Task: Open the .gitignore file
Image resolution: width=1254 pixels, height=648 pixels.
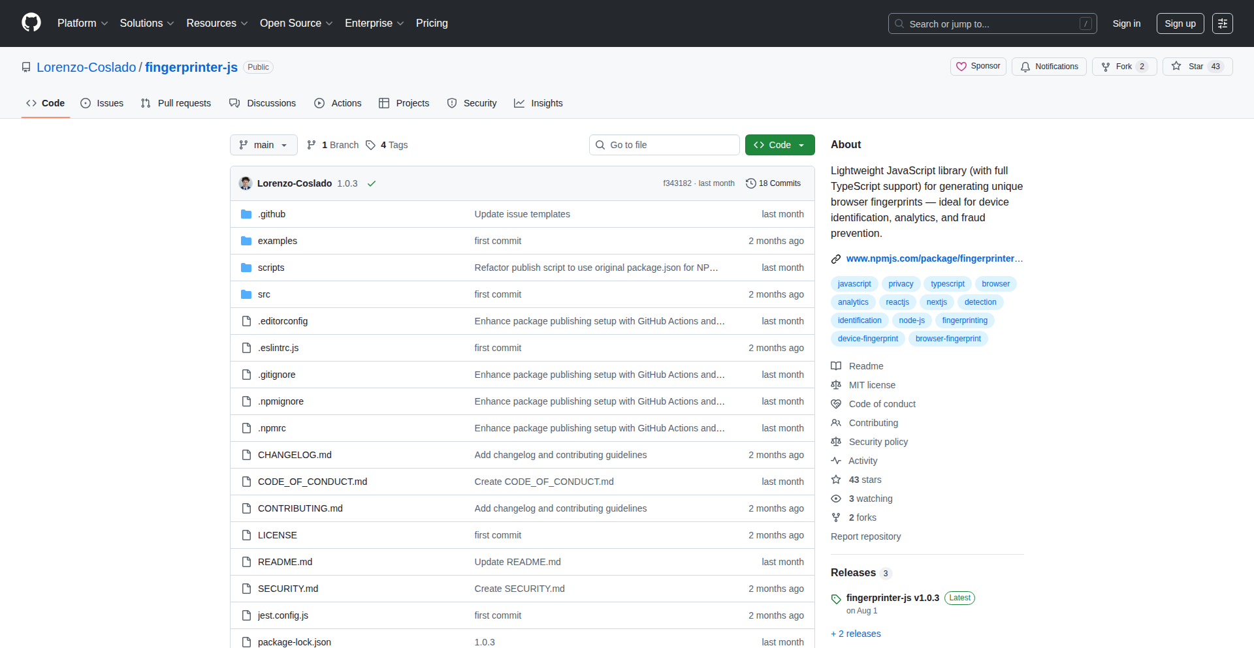Action: tap(277, 375)
